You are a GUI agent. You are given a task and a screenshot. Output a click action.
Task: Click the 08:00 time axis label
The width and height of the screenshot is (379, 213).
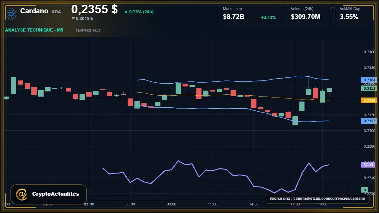coord(171,204)
